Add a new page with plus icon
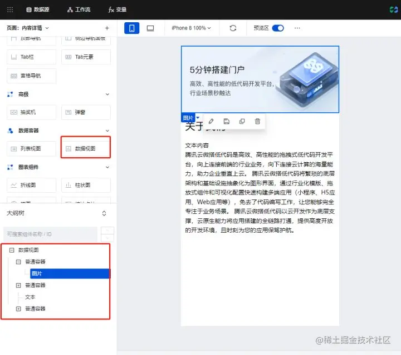Viewport: 401px width, 355px height. [x=107, y=28]
